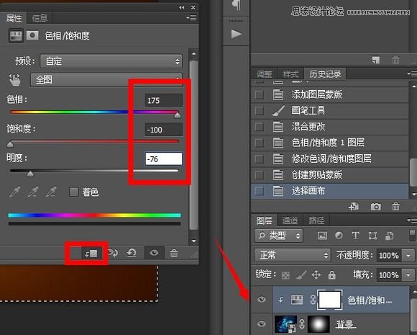Toggle history brush source for 添加图层蒙版
Viewport: 417px width, 335px height.
point(260,94)
